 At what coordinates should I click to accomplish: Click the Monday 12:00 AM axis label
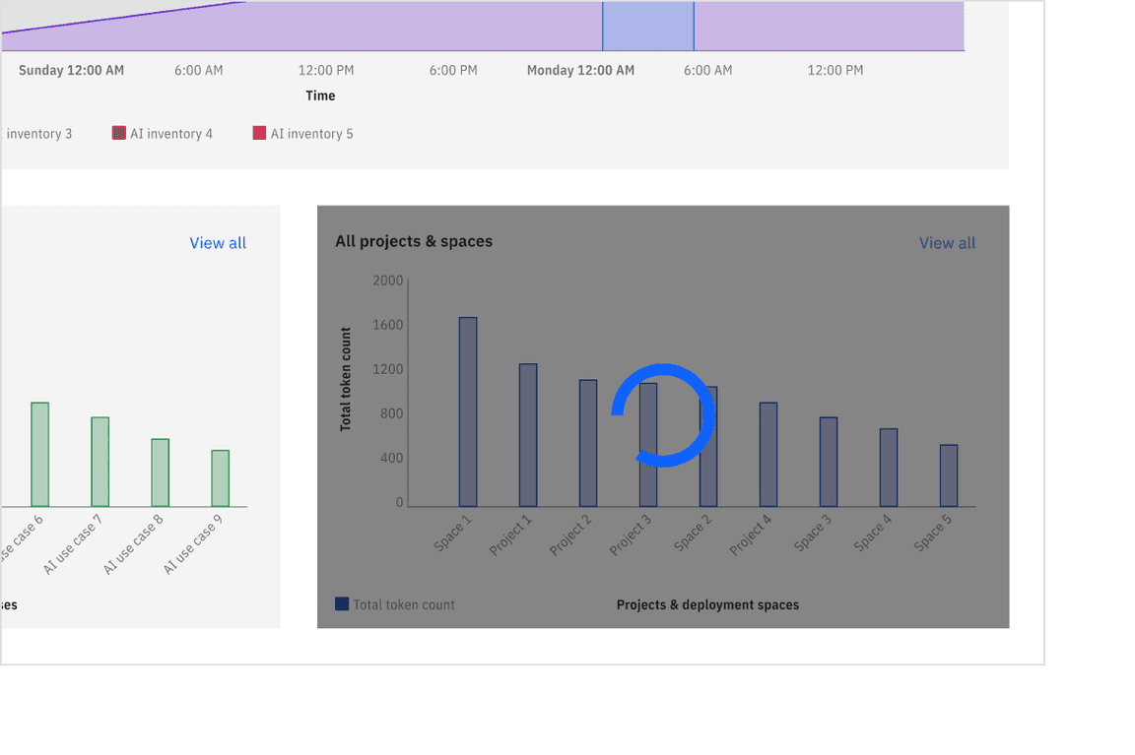pos(580,71)
